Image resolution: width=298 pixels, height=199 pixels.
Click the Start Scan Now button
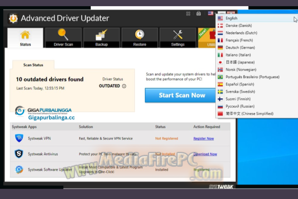coord(180,95)
